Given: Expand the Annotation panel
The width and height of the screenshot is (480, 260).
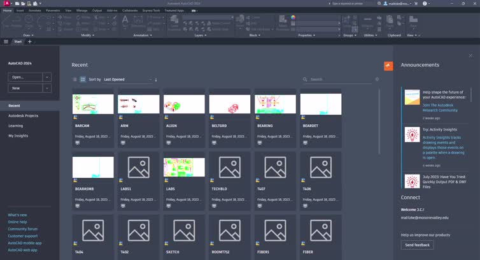Looking at the screenshot, I should tap(143, 35).
